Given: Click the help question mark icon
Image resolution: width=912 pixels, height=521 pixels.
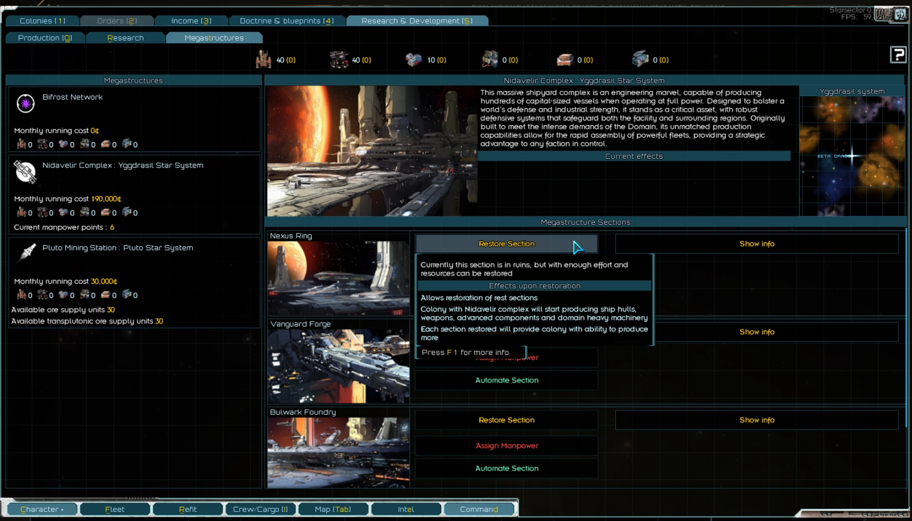Looking at the screenshot, I should click(x=898, y=55).
